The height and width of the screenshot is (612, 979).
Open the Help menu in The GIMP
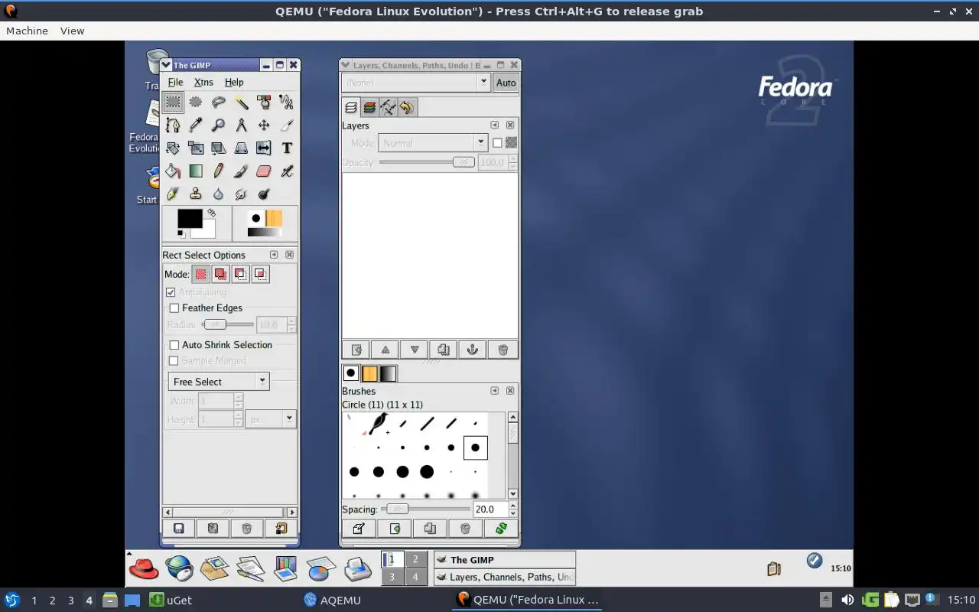234,82
